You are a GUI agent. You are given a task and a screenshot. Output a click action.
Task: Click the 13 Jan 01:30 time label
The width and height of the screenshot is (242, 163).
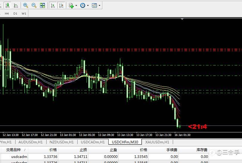[68, 135]
